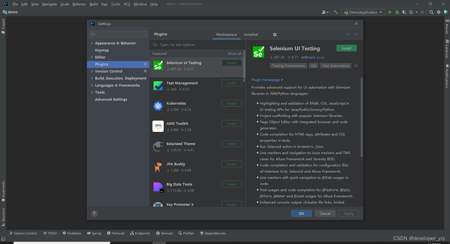450x244 pixels.
Task: Select JPA Buddy plugin icon
Action: [158, 167]
